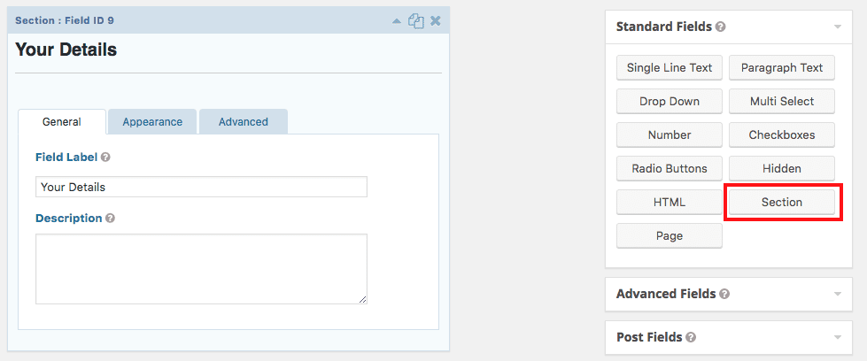
Task: Show Post Fields help icon
Action: pyautogui.click(x=691, y=337)
